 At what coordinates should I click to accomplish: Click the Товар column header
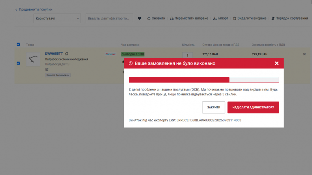tap(30, 45)
